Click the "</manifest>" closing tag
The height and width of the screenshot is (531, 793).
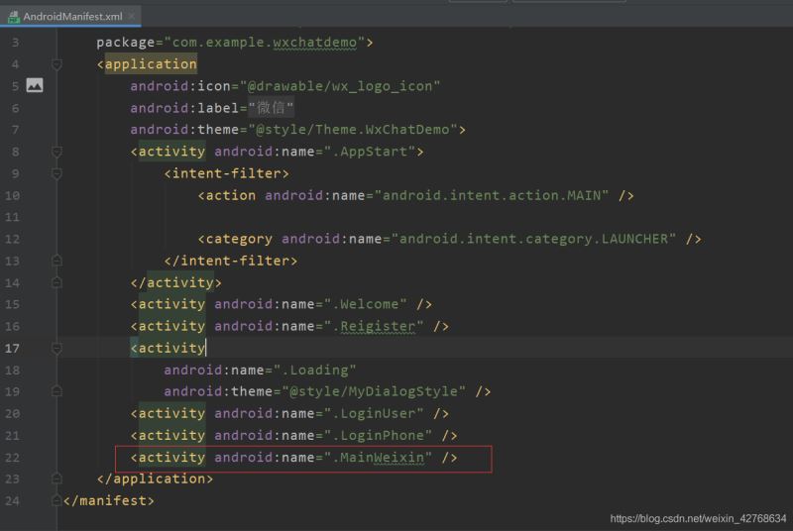coord(109,500)
